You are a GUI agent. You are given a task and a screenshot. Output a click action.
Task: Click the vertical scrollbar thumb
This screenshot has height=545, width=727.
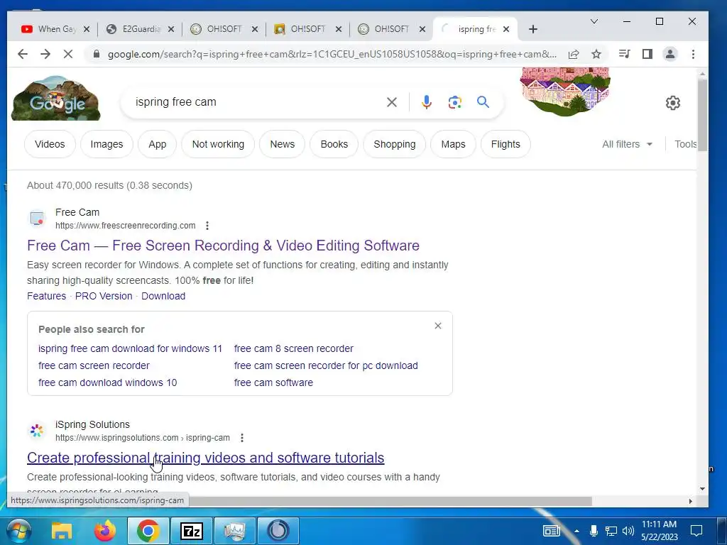point(702,114)
